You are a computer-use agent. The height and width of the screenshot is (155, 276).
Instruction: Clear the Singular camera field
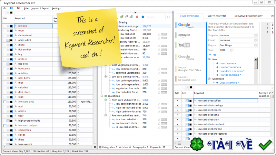pos(255,35)
